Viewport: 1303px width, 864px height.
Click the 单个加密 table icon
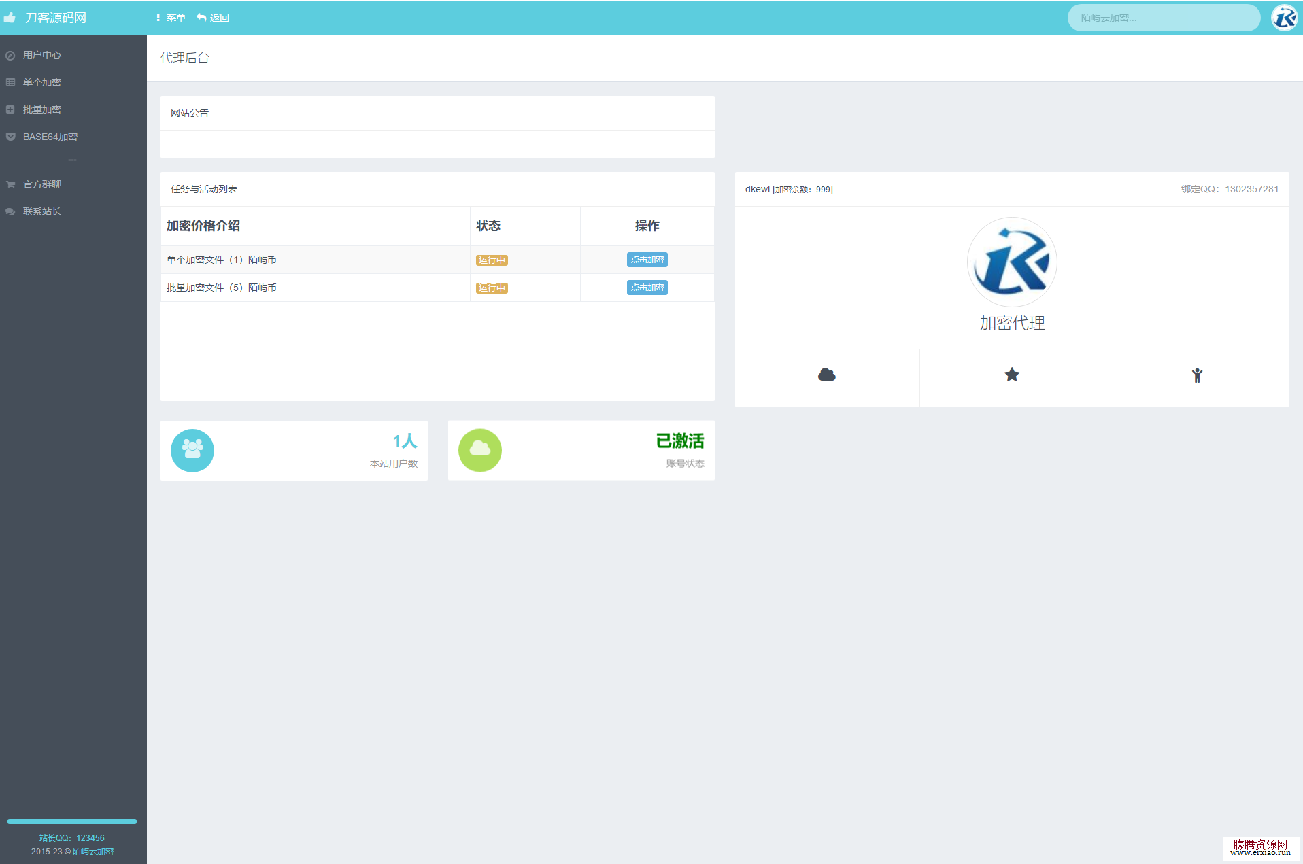click(10, 82)
